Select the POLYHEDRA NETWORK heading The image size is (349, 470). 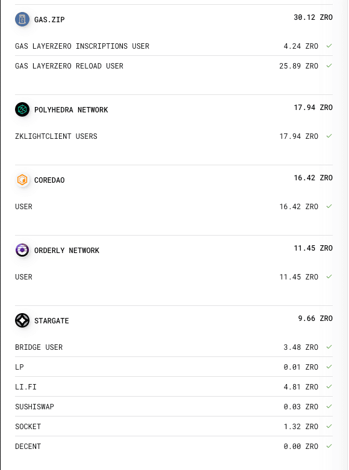point(71,110)
